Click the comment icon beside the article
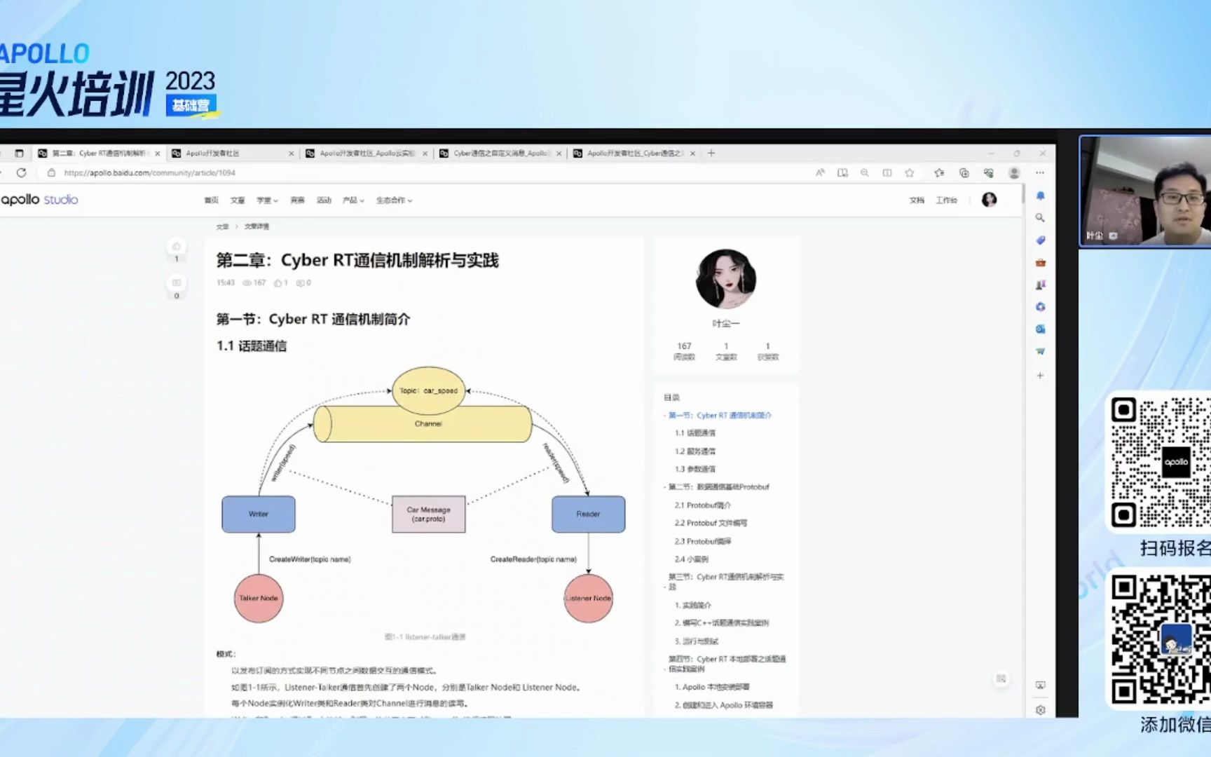 point(177,282)
